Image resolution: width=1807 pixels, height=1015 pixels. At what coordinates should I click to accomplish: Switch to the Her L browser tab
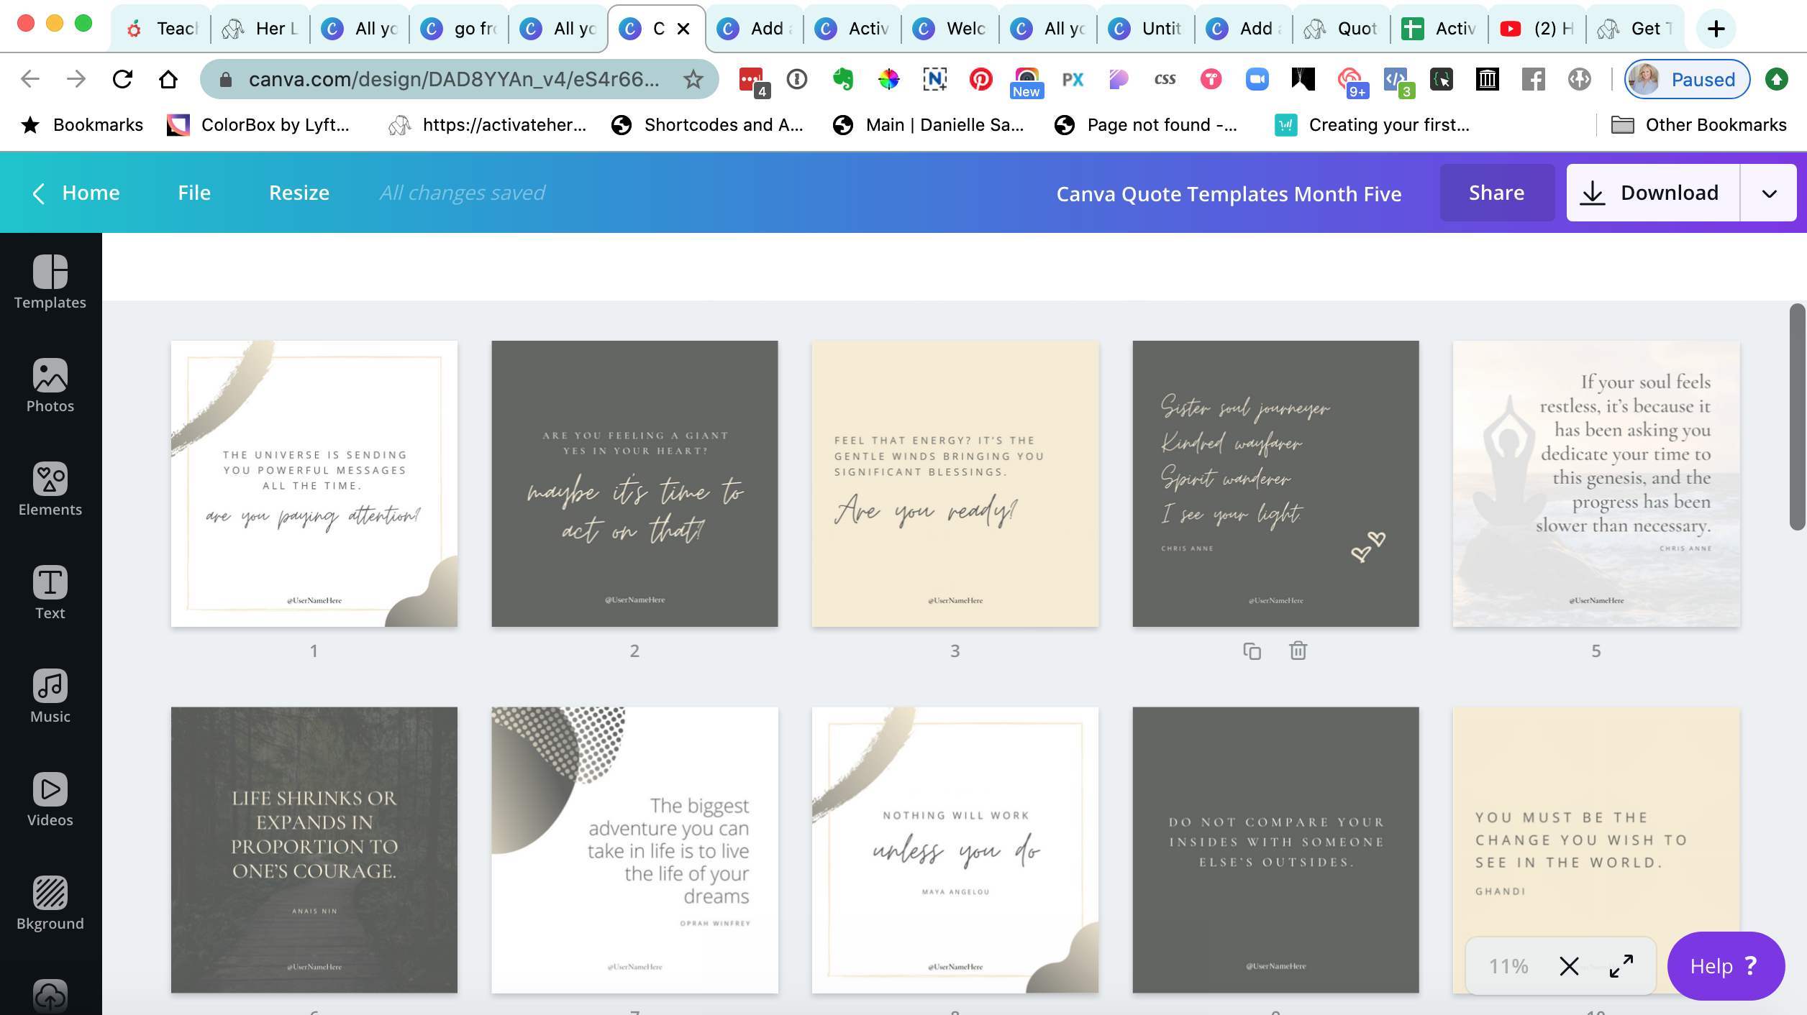[x=262, y=29]
